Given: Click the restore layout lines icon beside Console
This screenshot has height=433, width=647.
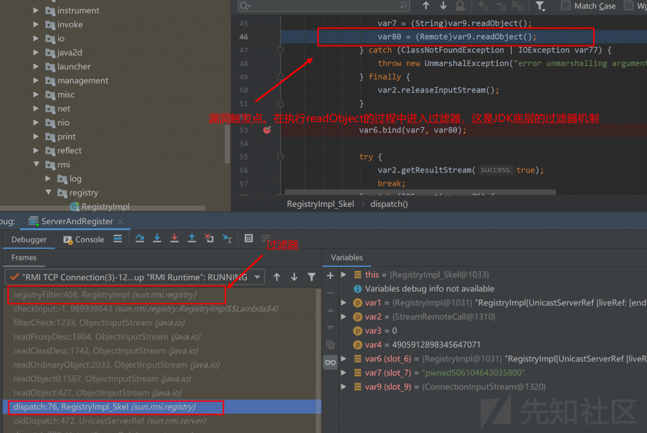Looking at the screenshot, I should pyautogui.click(x=118, y=238).
